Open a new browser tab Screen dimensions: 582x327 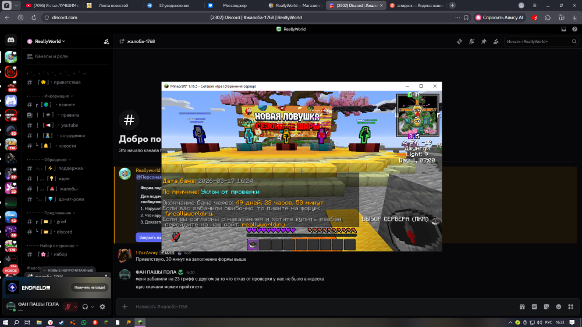click(452, 6)
